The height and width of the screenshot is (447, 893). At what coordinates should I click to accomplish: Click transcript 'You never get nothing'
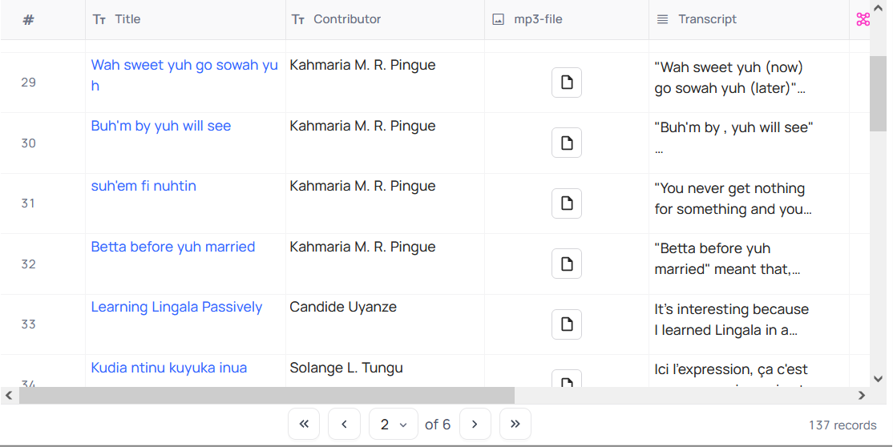coord(733,199)
